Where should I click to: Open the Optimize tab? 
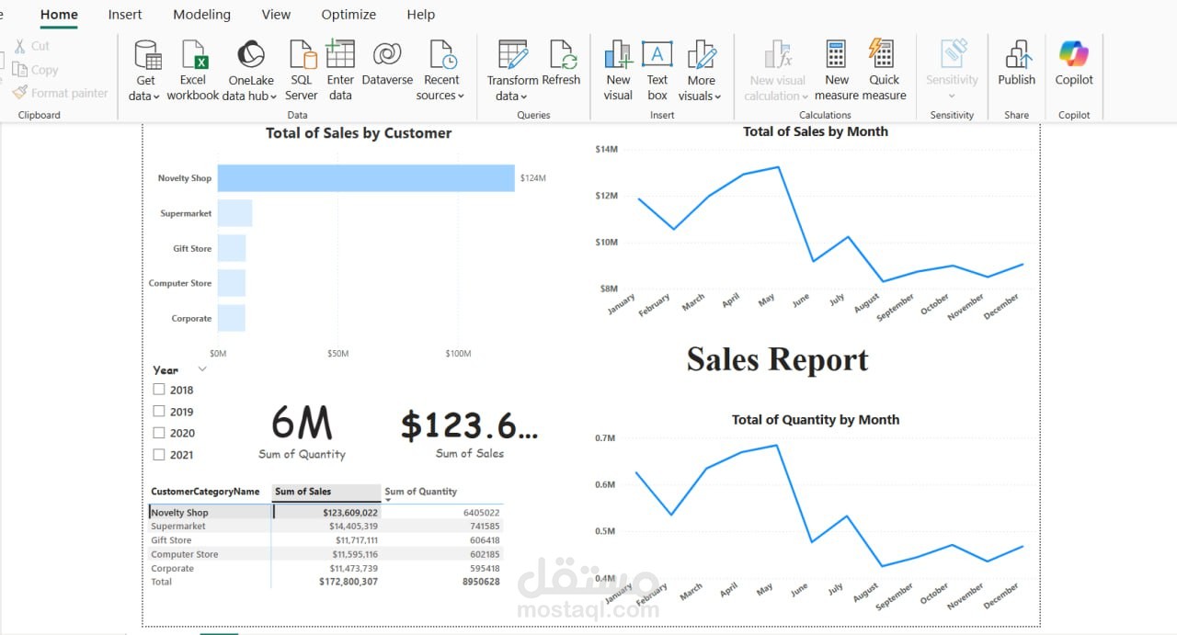(349, 15)
